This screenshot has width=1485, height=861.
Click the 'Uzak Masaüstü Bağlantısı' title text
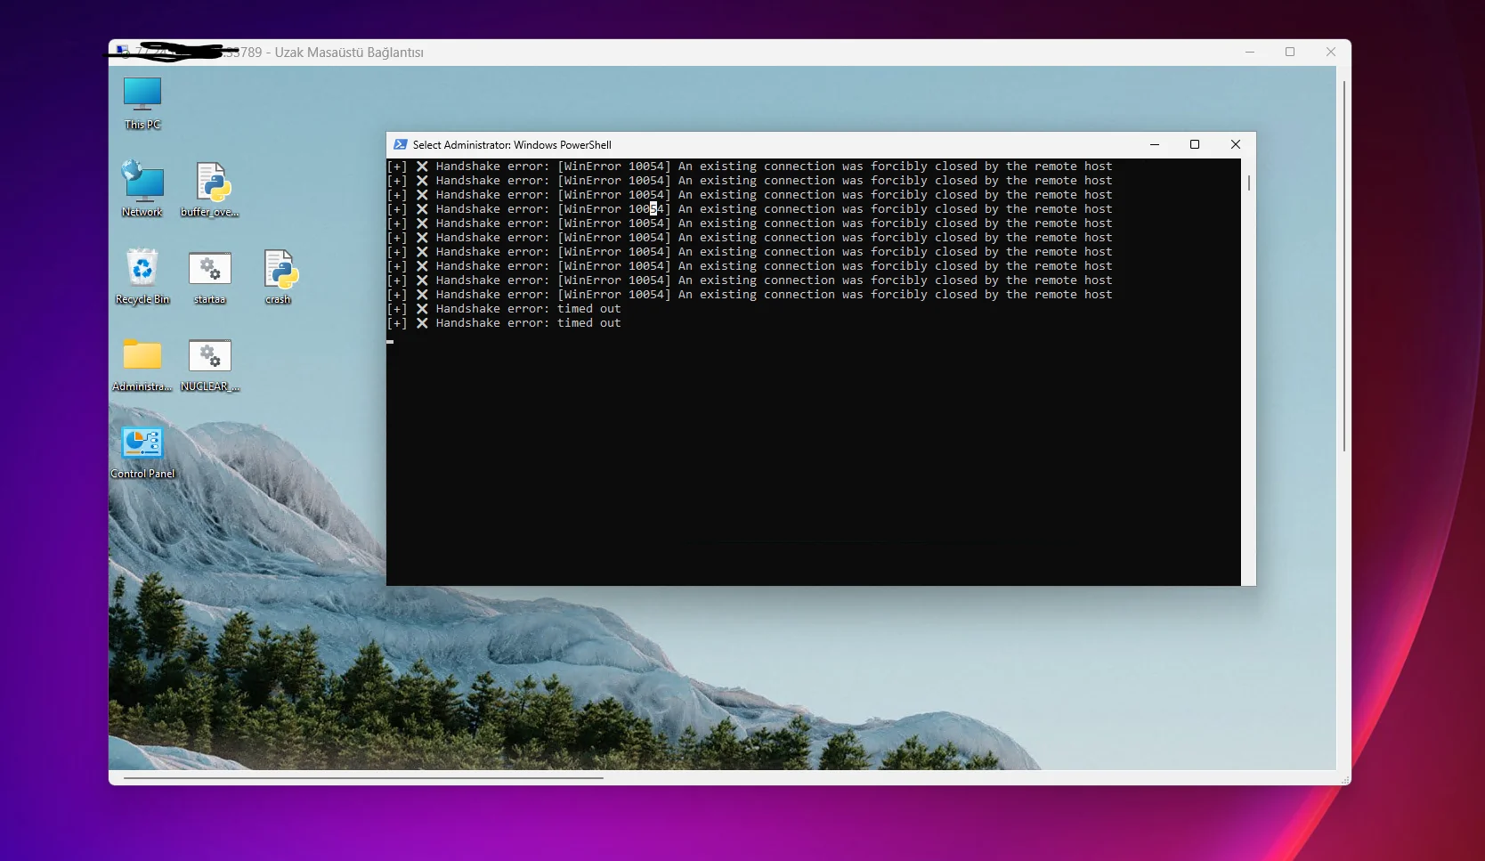(349, 53)
